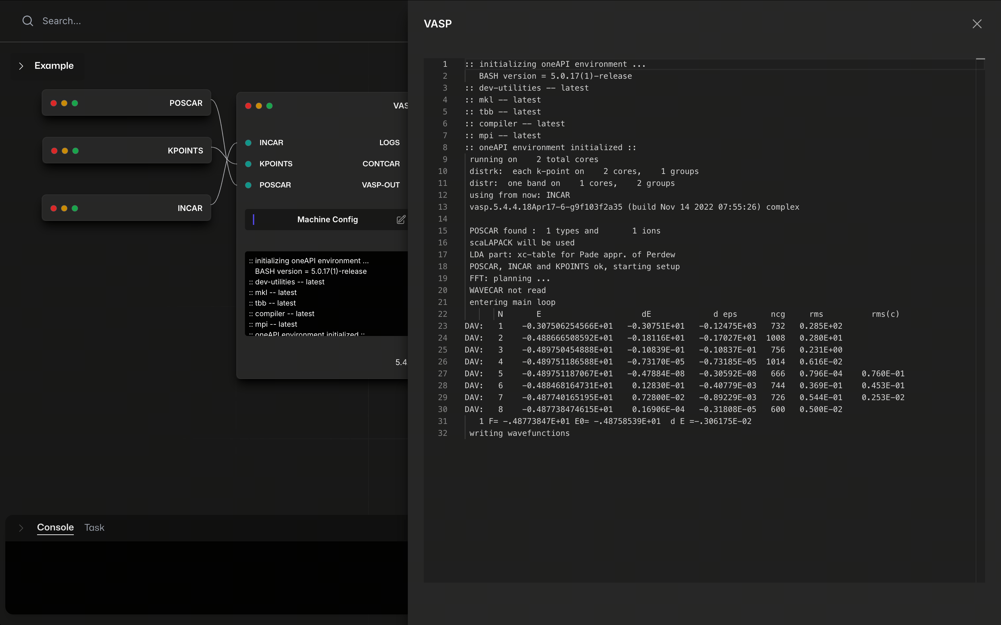Click yellow dot on POSCAR node
Screen dimensions: 1001x625
pyautogui.click(x=64, y=103)
